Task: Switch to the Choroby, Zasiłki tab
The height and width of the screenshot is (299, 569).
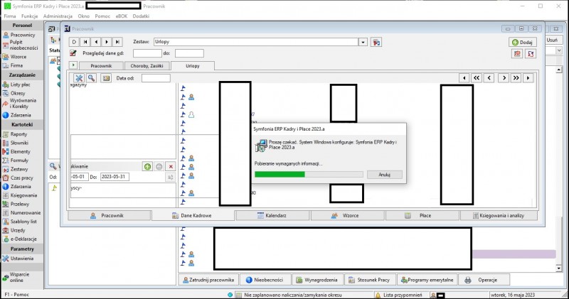Action: click(147, 66)
